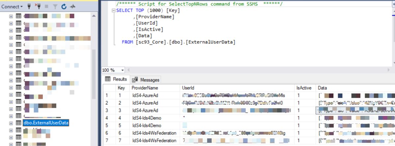Select row header 1 in results grid
Image resolution: width=395 pixels, height=146 pixels.
109,96
